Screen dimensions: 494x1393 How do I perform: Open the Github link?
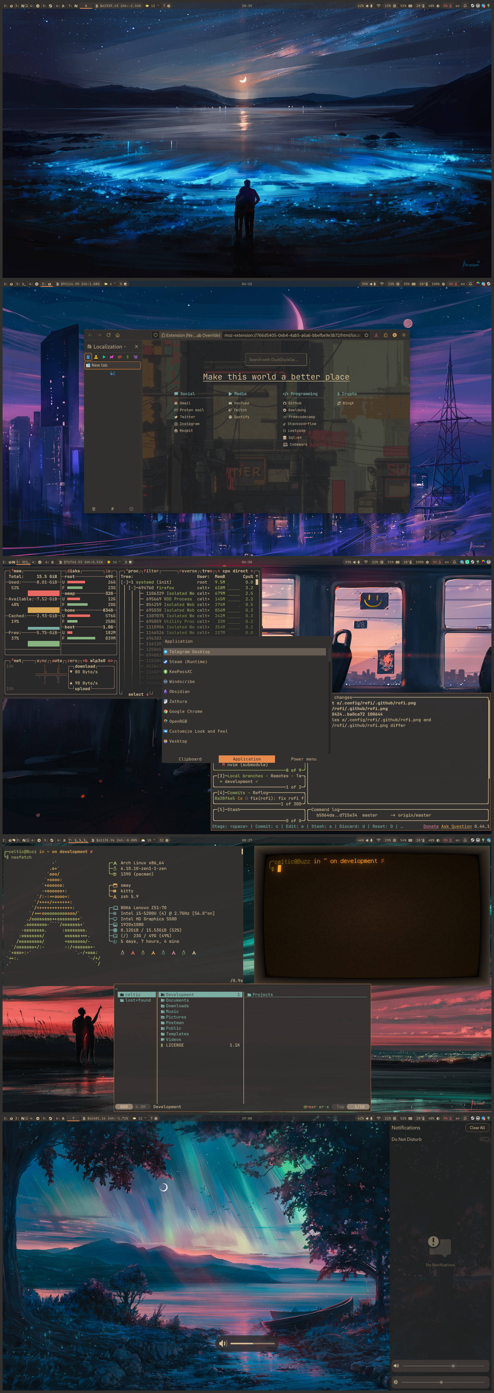pos(292,403)
